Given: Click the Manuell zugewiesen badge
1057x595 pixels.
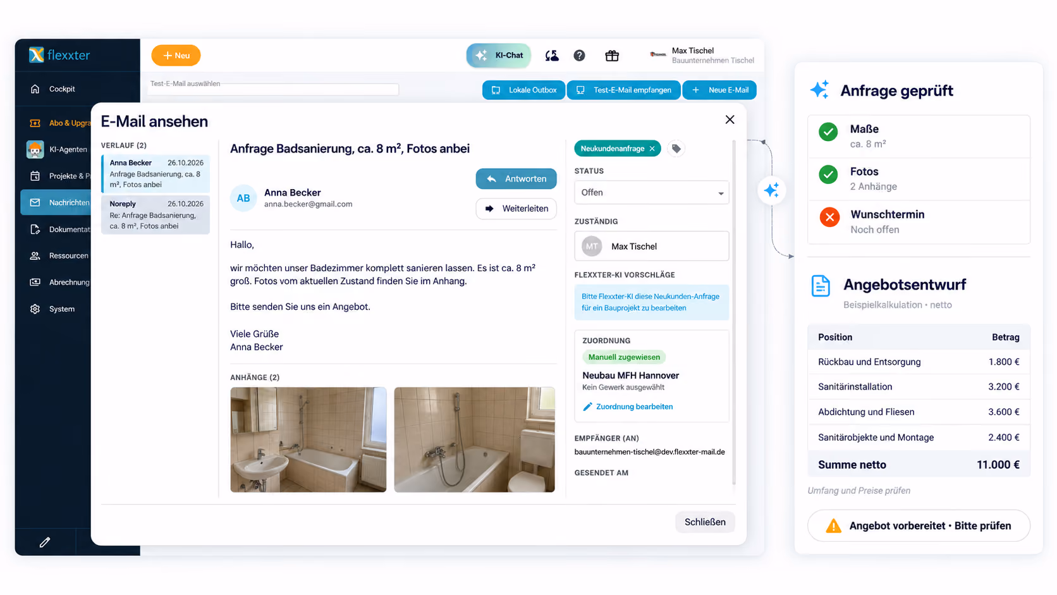Looking at the screenshot, I should pos(624,357).
